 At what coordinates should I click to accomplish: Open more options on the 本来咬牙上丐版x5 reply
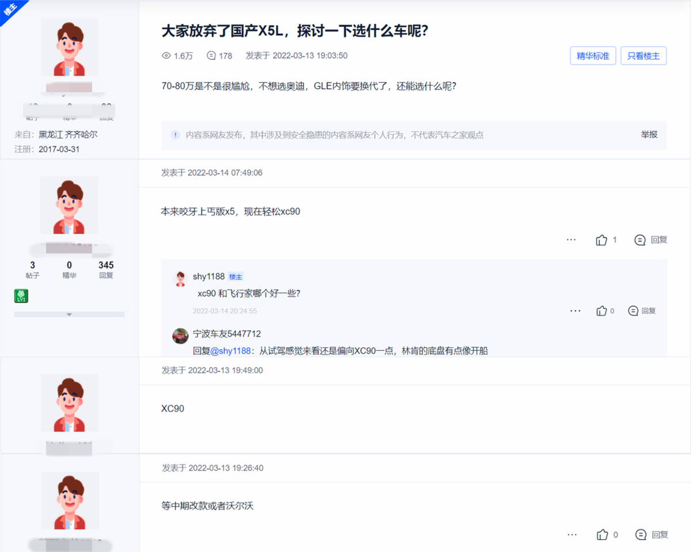click(571, 240)
